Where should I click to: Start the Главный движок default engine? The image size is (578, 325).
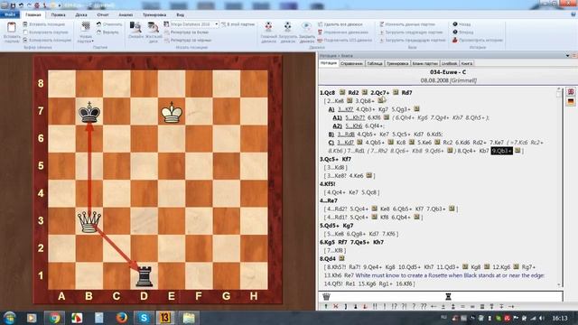269,32
